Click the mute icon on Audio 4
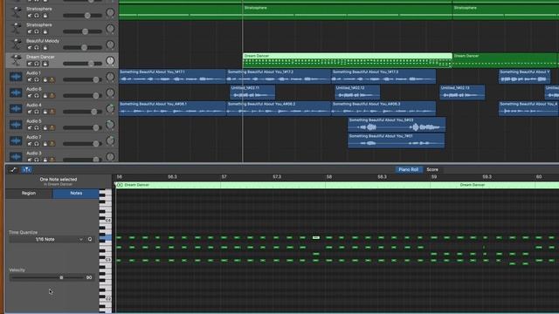The height and width of the screenshot is (314, 559). 30,112
